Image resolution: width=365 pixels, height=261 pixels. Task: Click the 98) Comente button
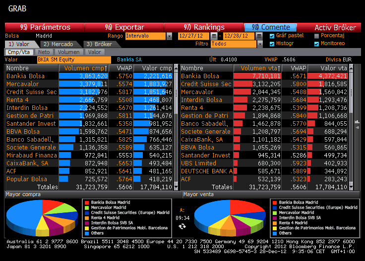pyautogui.click(x=270, y=27)
